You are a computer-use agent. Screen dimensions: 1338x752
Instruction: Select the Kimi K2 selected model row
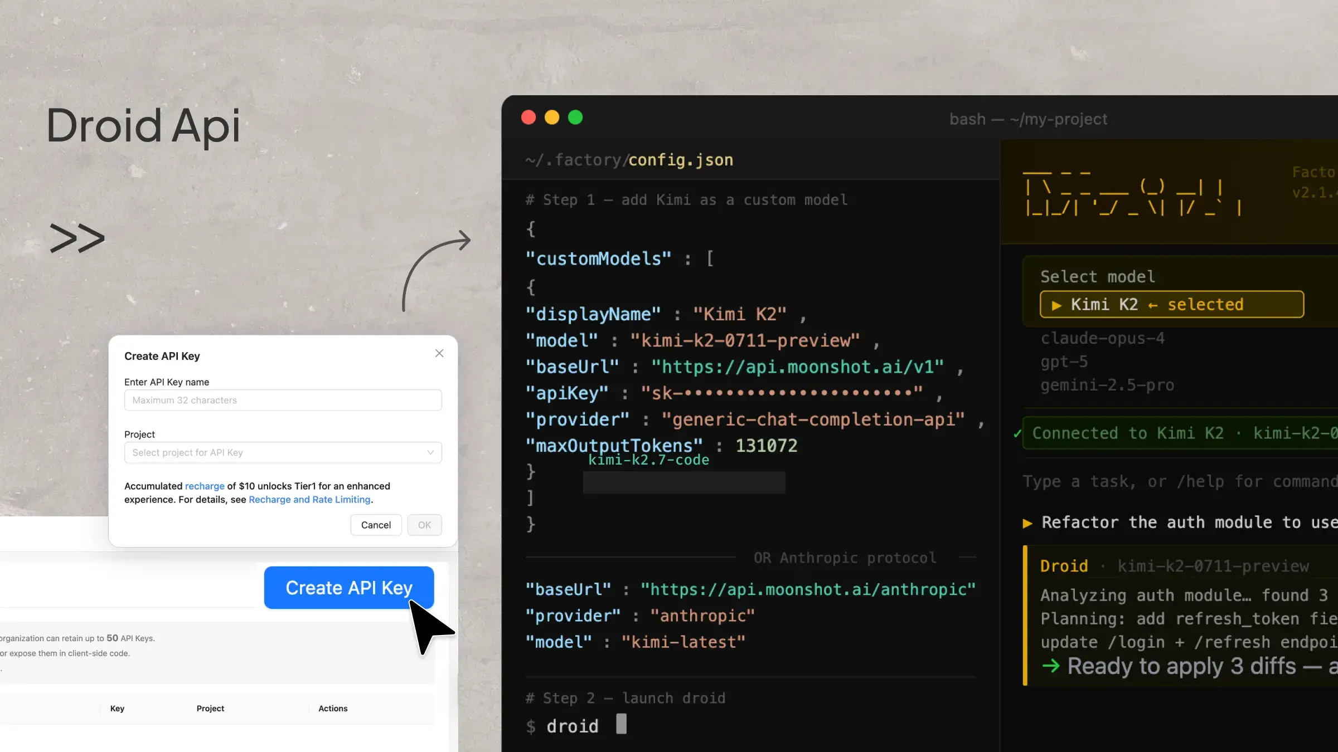(1172, 304)
